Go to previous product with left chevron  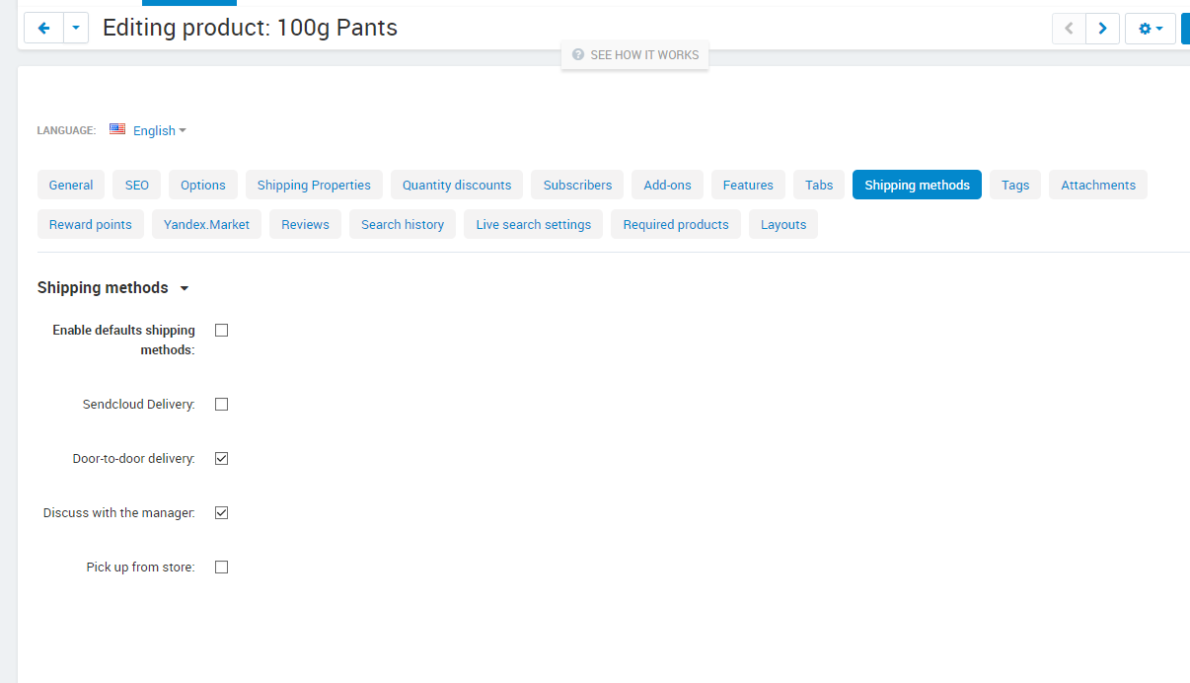coord(1069,29)
